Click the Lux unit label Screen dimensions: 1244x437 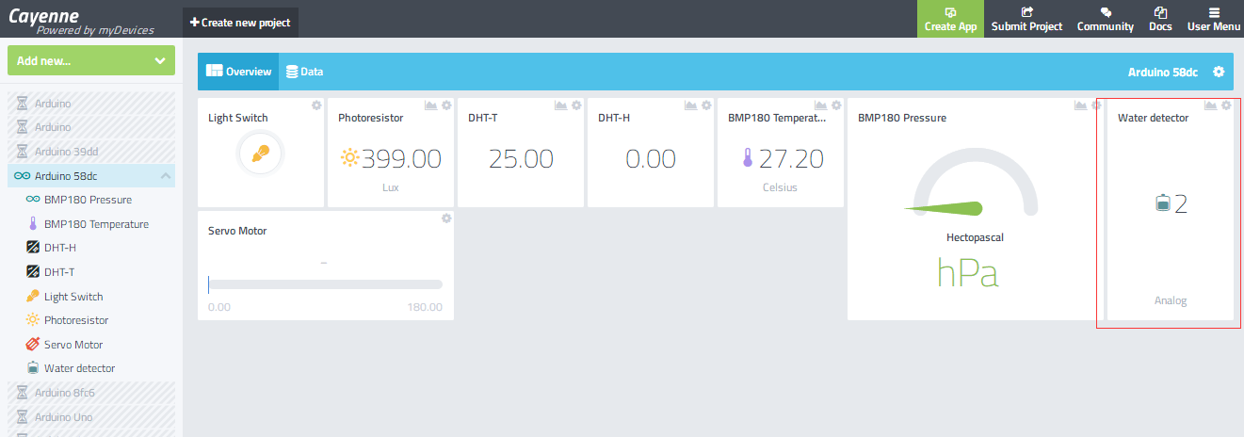(x=391, y=187)
